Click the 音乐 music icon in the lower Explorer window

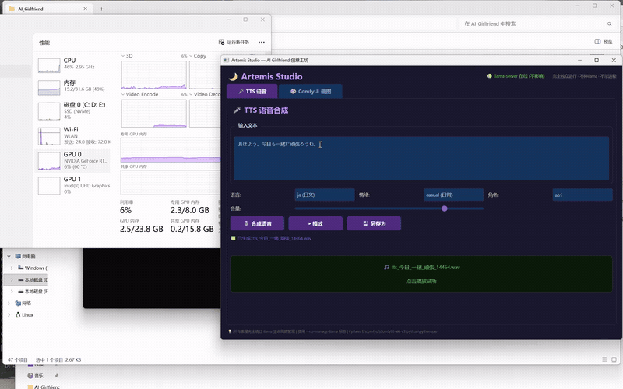tap(30, 376)
